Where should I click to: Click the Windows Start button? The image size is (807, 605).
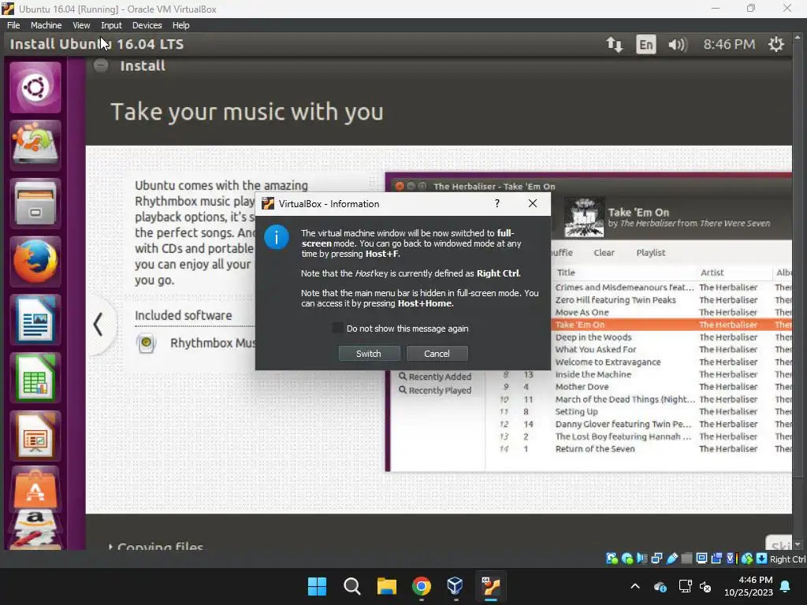317,586
